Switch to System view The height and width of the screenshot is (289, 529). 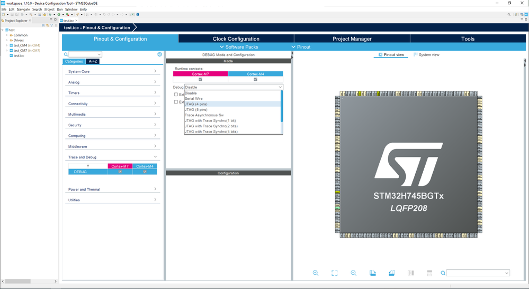tap(426, 54)
